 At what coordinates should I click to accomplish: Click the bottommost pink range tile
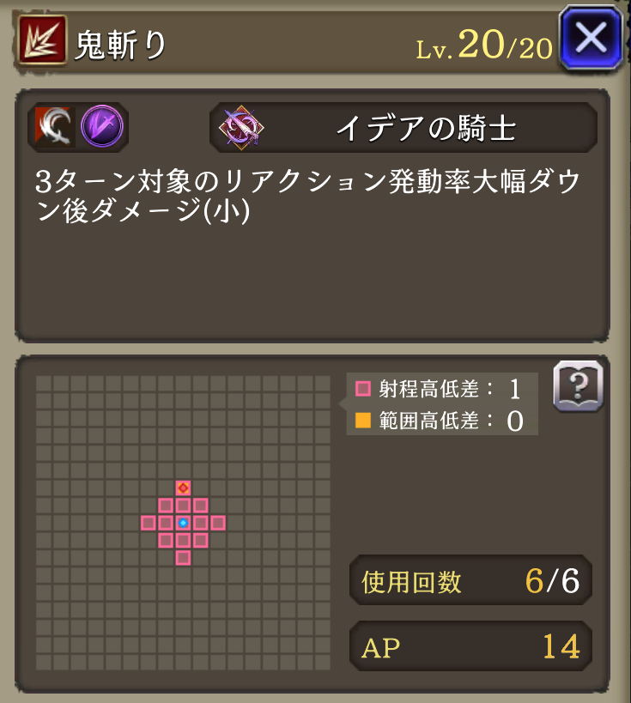pos(183,558)
